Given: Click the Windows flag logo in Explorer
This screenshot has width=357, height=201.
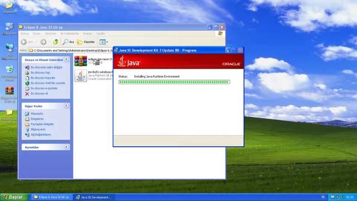Looking at the screenshot, I should pos(220,33).
